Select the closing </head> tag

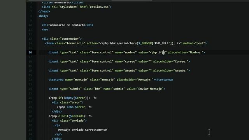pyautogui.click(x=44, y=11)
